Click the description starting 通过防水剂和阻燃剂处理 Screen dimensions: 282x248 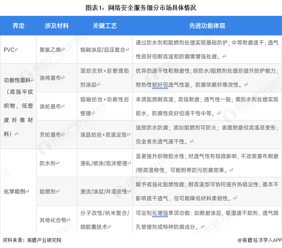pyautogui.click(x=207, y=49)
